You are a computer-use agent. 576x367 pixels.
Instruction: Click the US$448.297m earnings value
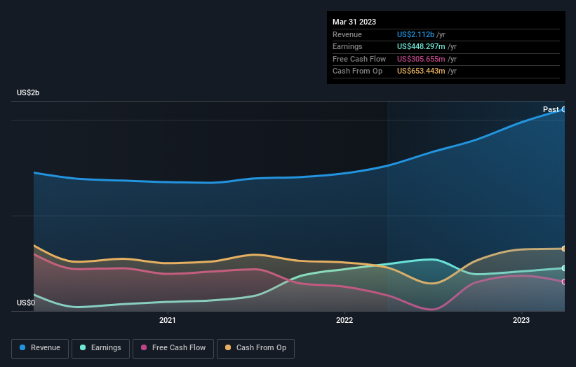coord(421,46)
